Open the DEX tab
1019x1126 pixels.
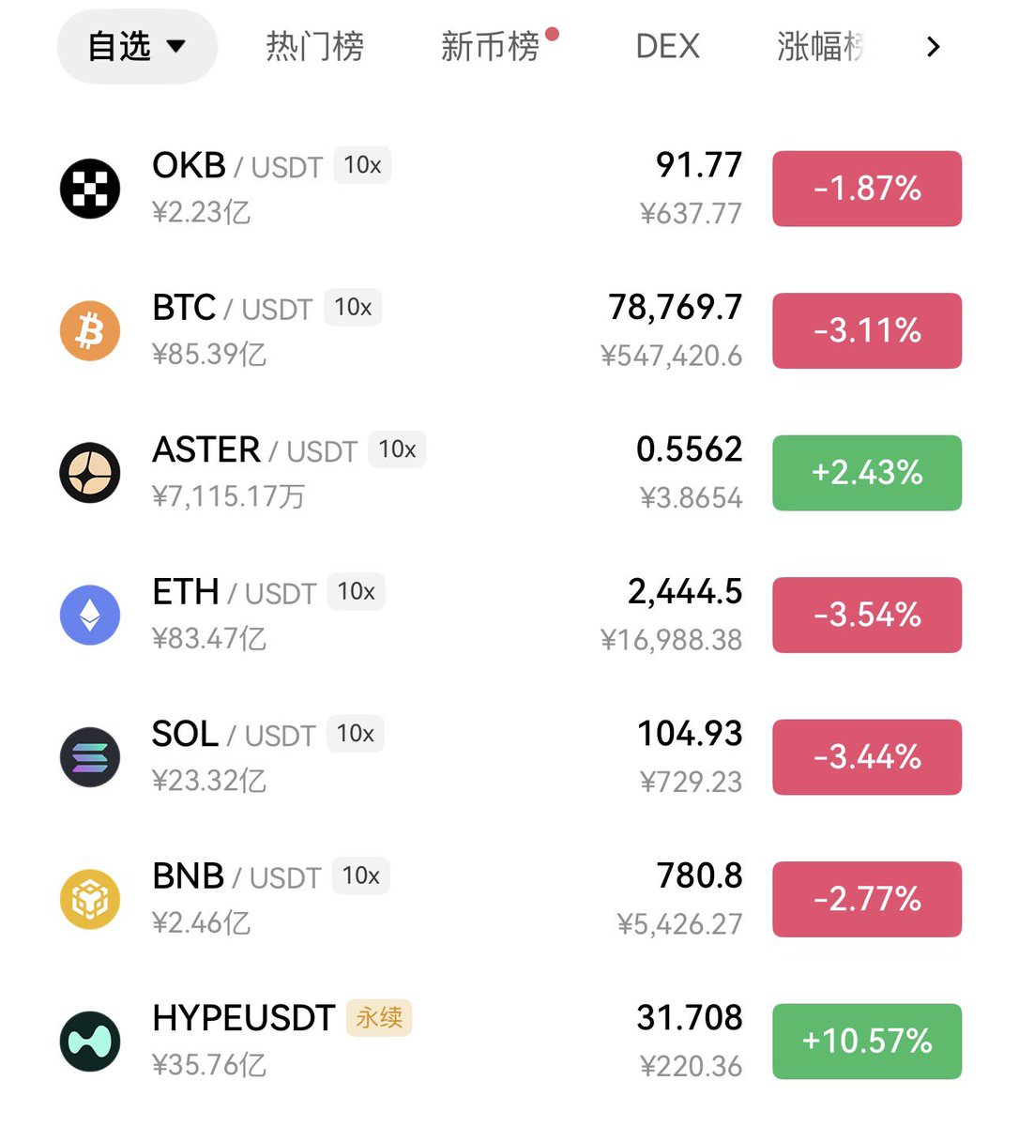coord(667,46)
